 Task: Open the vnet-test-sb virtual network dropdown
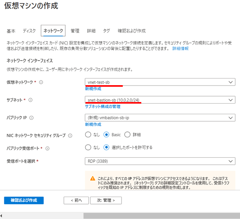point(160,82)
